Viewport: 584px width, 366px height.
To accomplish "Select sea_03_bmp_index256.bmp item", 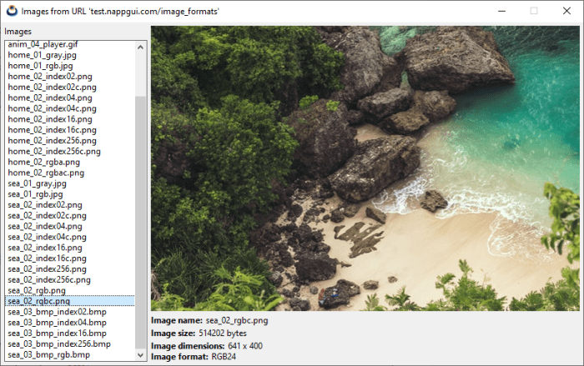I will point(59,343).
